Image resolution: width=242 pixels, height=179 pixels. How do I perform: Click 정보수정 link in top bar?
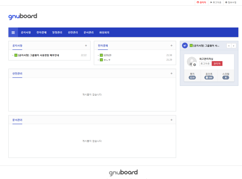pyautogui.click(x=231, y=2)
